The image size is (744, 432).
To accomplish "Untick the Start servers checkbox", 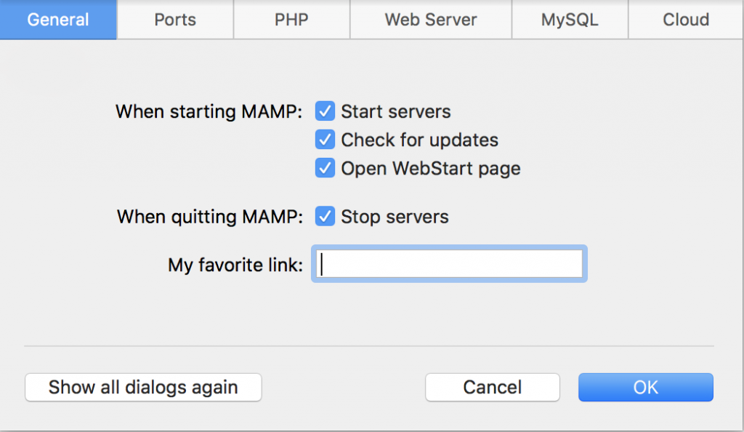I will point(325,111).
